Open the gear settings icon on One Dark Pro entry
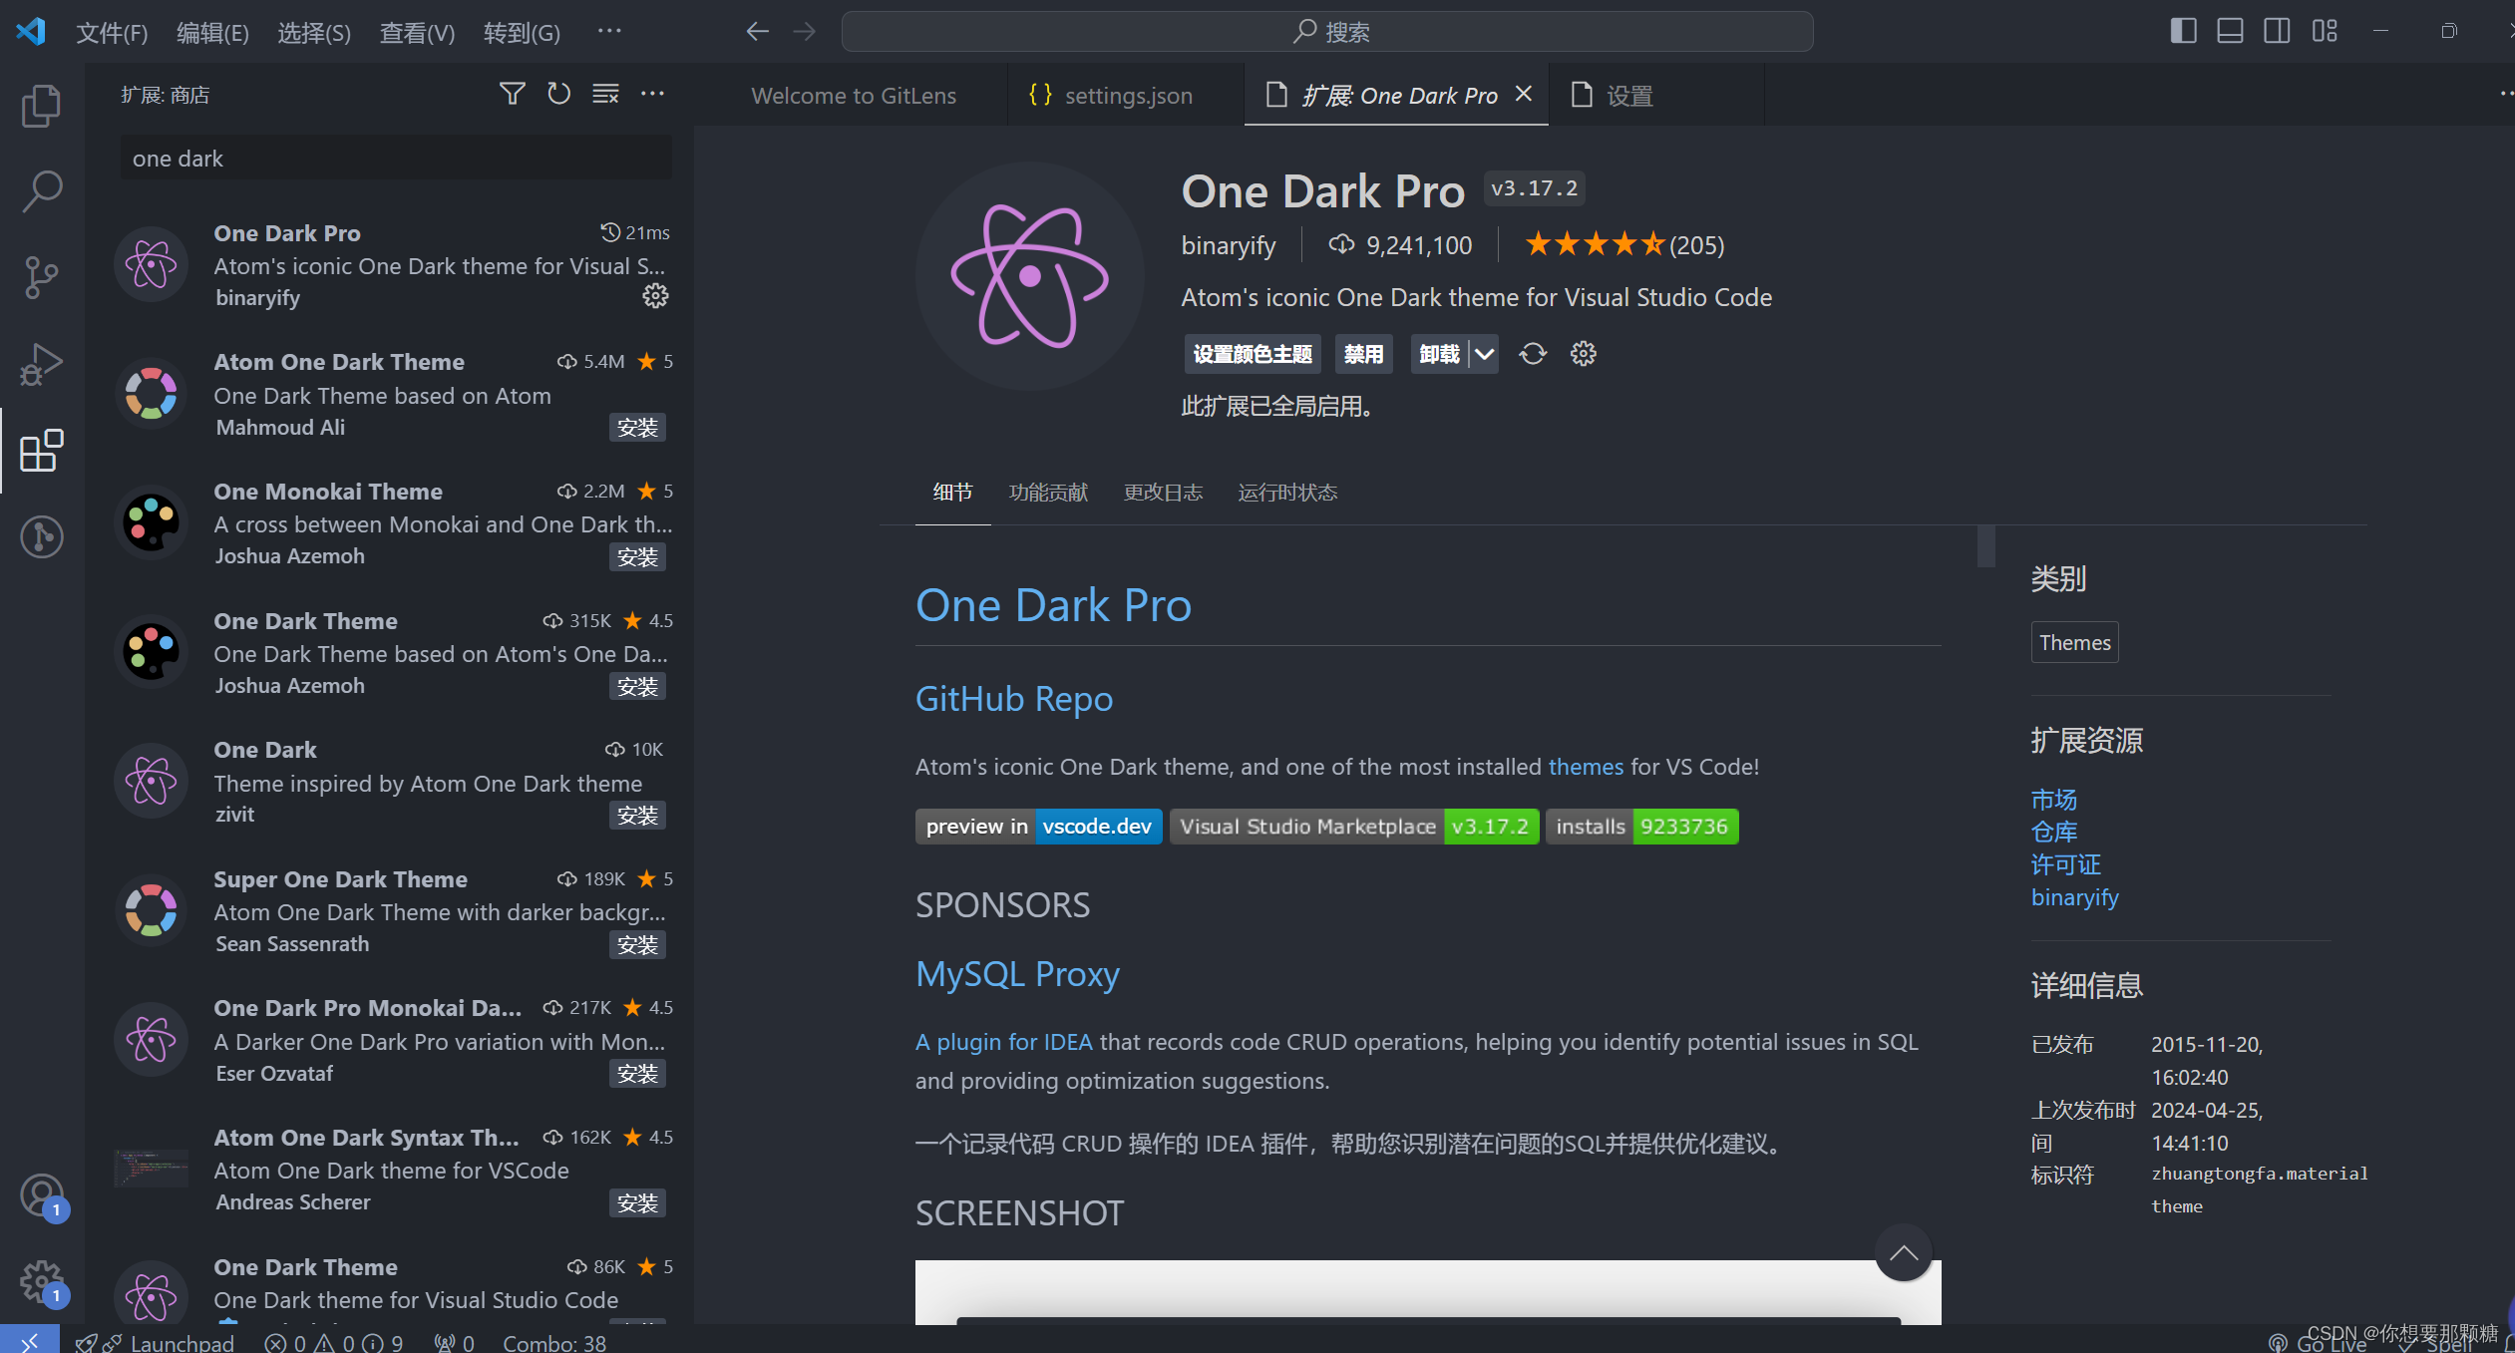Image resolution: width=2515 pixels, height=1353 pixels. point(655,295)
